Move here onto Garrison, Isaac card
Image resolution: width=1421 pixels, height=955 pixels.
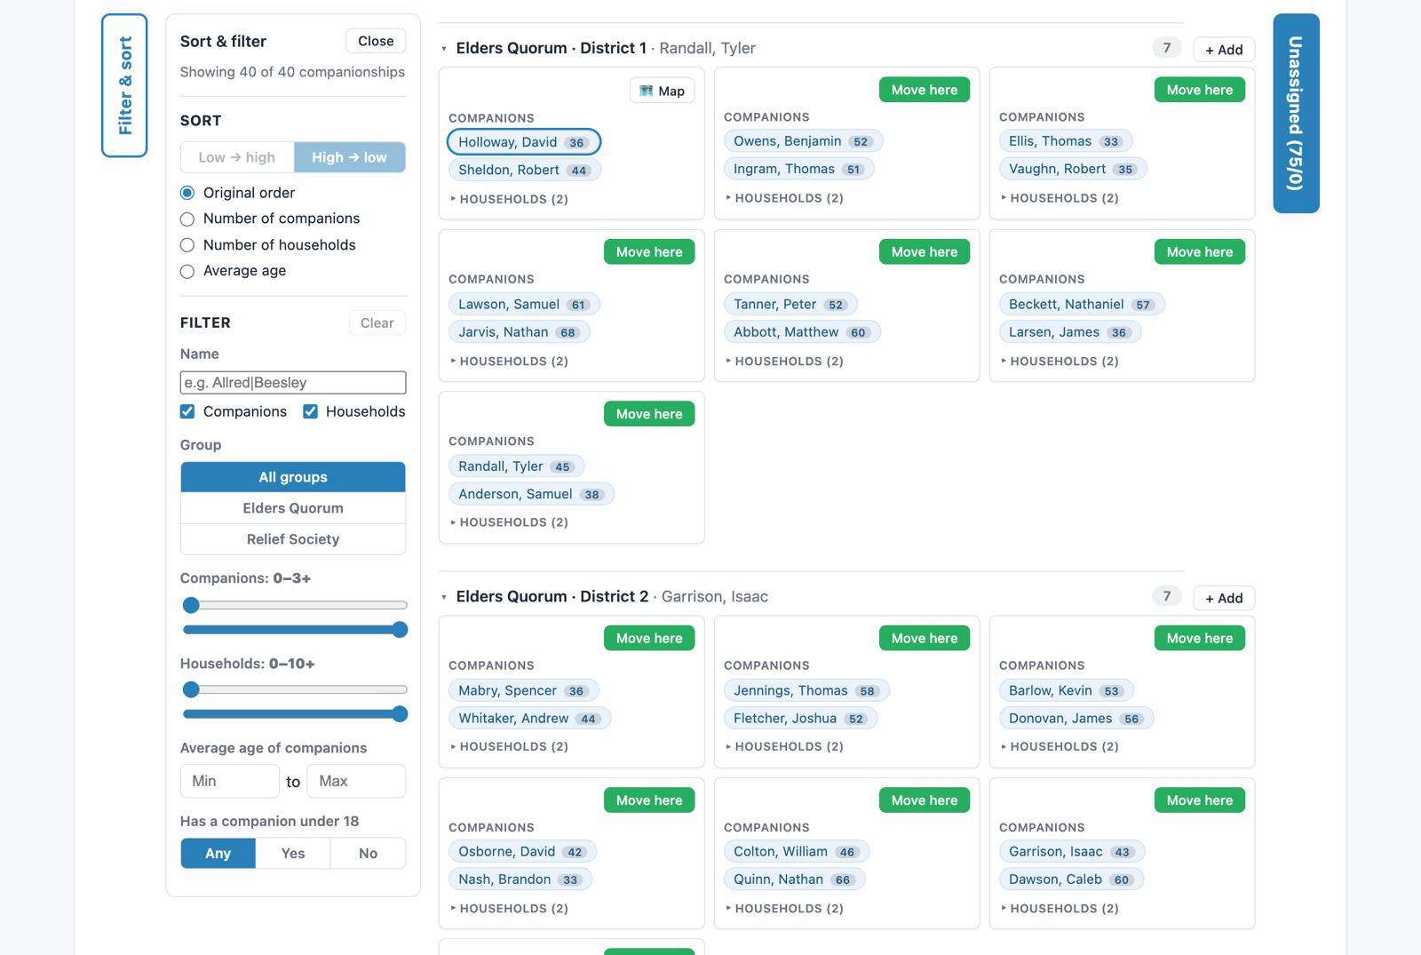click(x=1200, y=800)
